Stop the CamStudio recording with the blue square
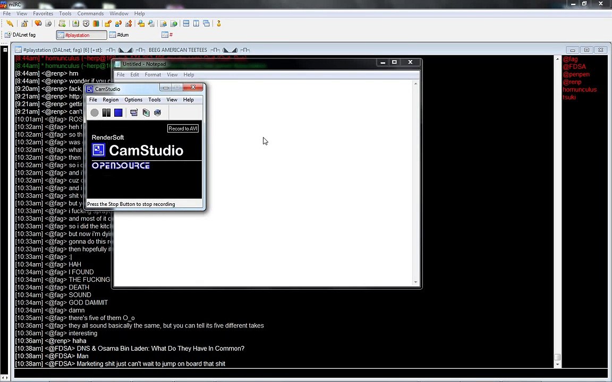The height and width of the screenshot is (382, 612). tap(118, 112)
